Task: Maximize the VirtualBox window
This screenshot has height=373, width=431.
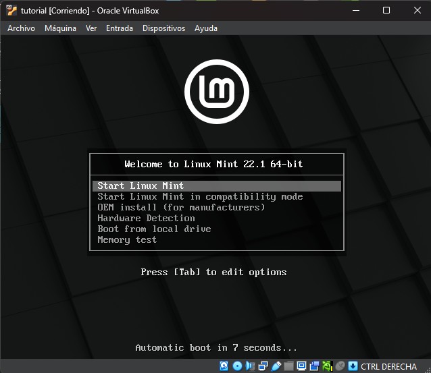Action: pos(386,10)
